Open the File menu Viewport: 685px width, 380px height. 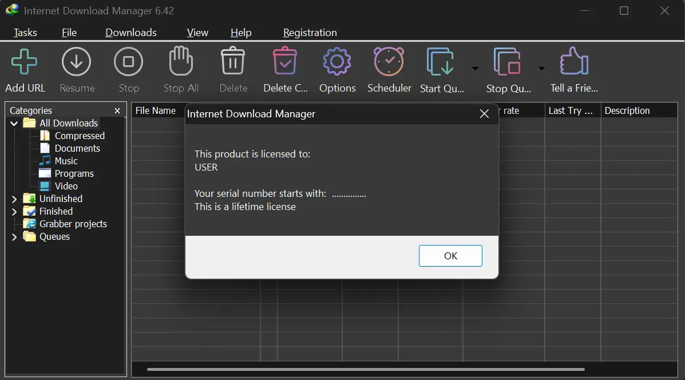[69, 33]
